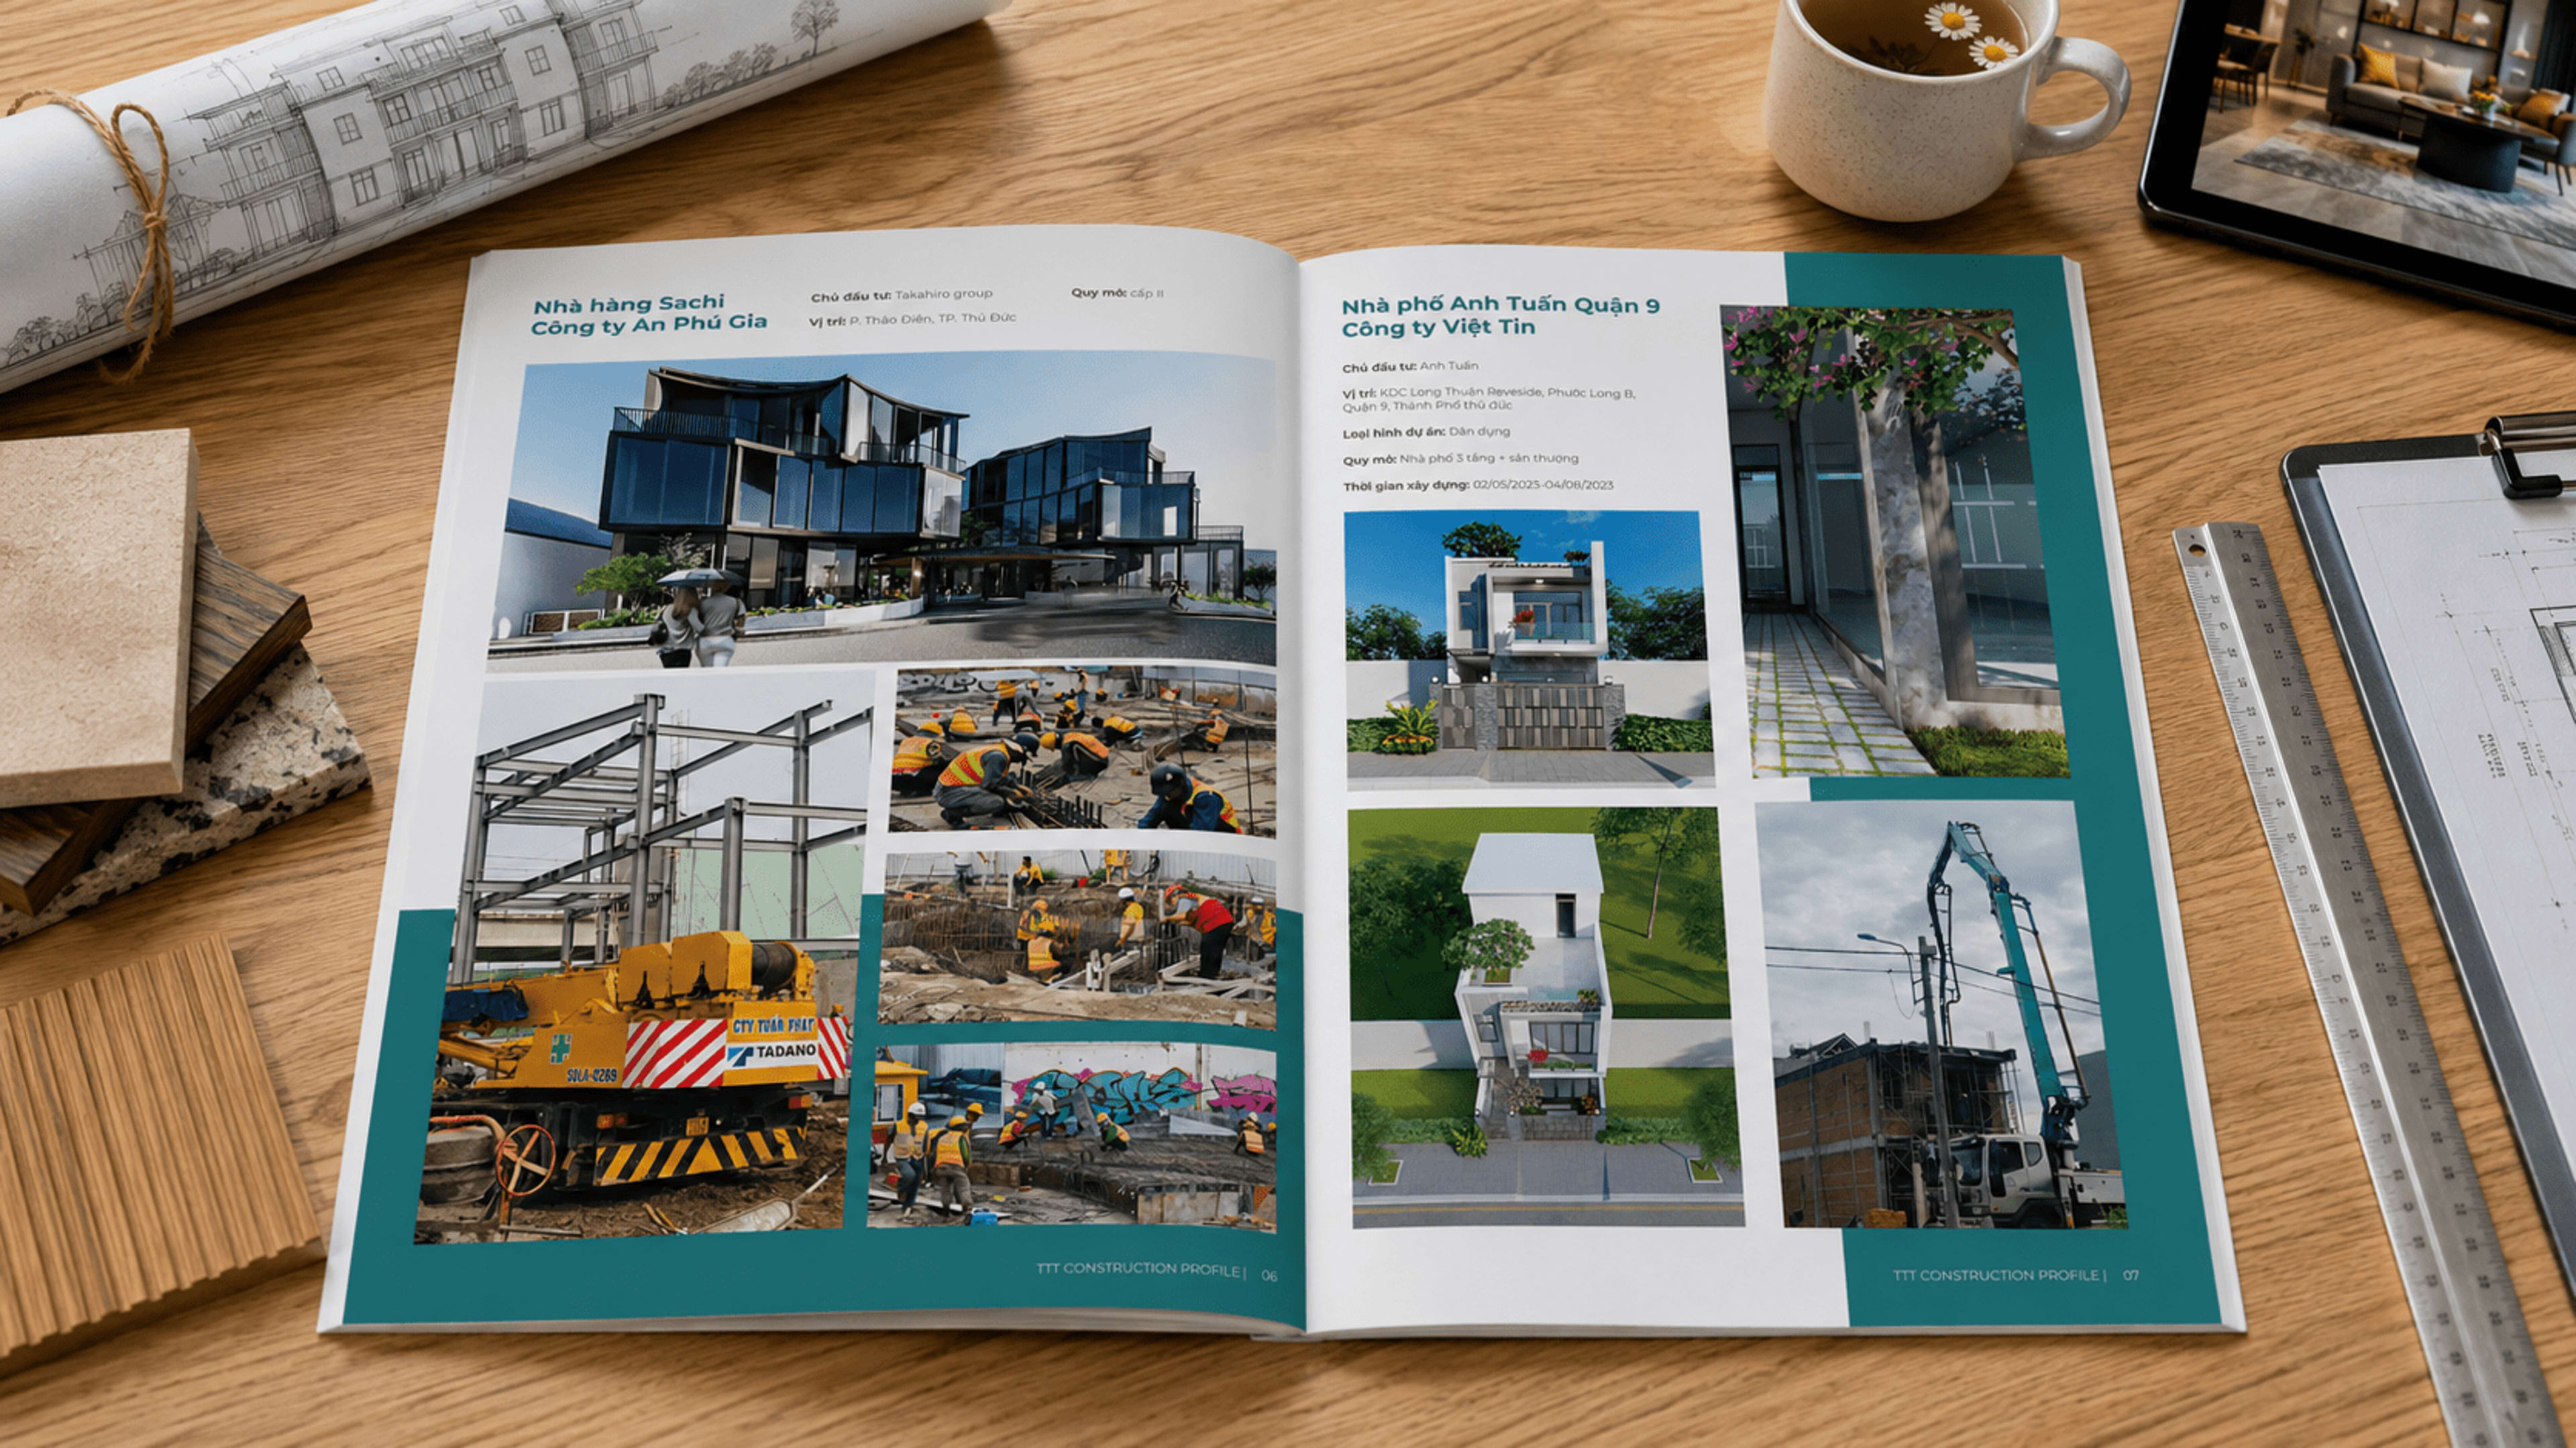Click "TTT CONSTRUCTION PROFILE | 06" footer
2576x1448 pixels.
(1156, 1271)
